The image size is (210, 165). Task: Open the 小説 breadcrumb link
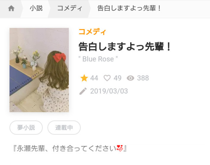(x=36, y=8)
